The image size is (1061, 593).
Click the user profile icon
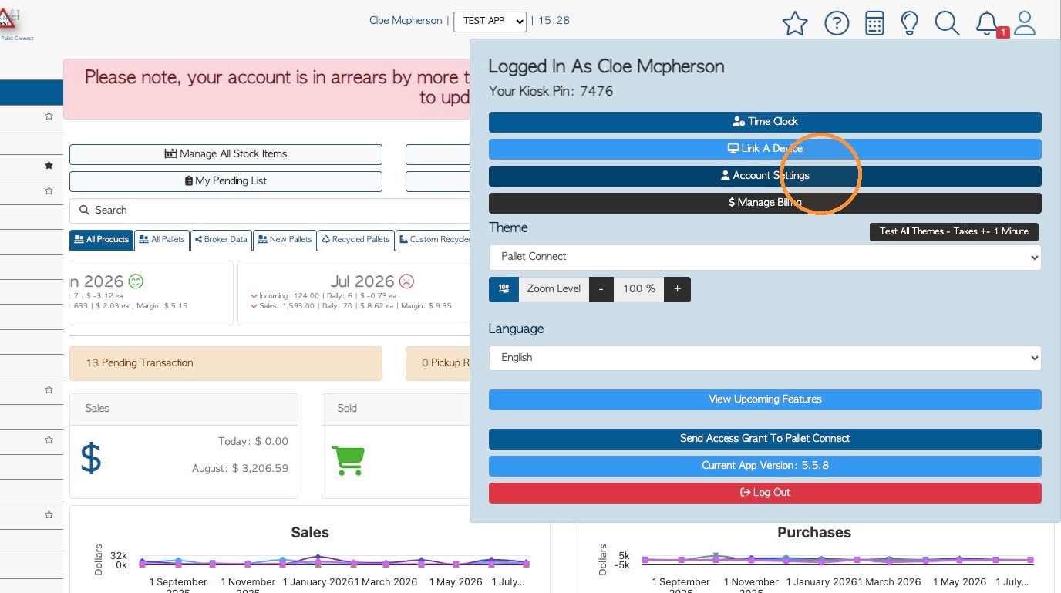[1025, 23]
